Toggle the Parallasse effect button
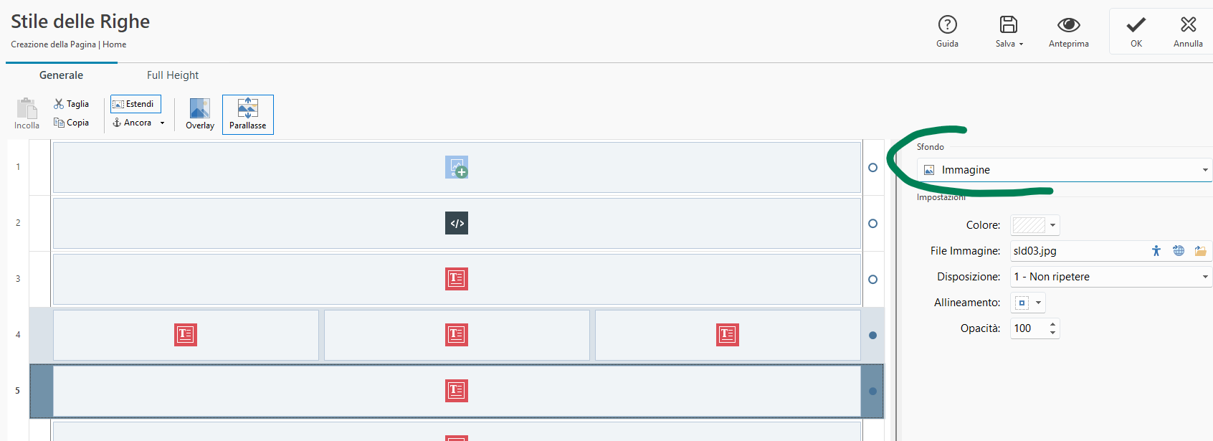The width and height of the screenshot is (1213, 441). pyautogui.click(x=248, y=115)
